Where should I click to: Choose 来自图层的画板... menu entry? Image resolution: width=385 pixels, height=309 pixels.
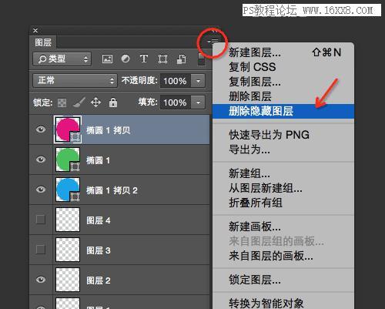(283, 256)
